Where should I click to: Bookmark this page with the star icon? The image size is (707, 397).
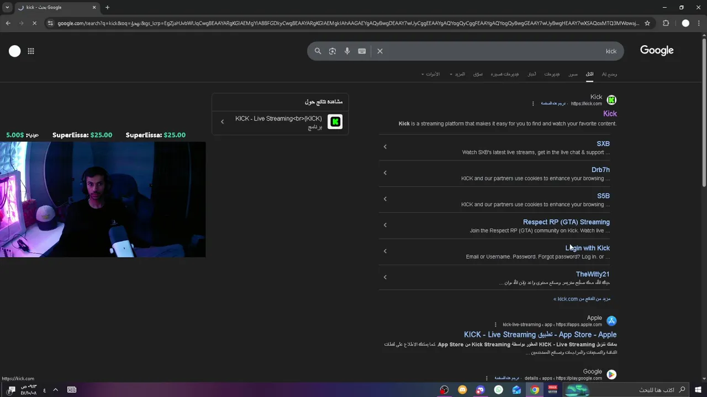pyautogui.click(x=647, y=23)
